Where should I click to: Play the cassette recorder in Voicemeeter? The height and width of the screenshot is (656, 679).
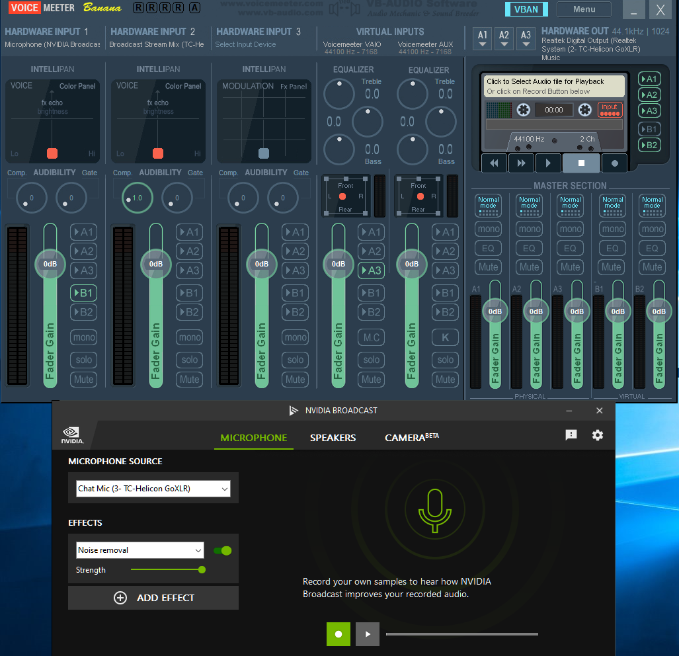tap(548, 163)
